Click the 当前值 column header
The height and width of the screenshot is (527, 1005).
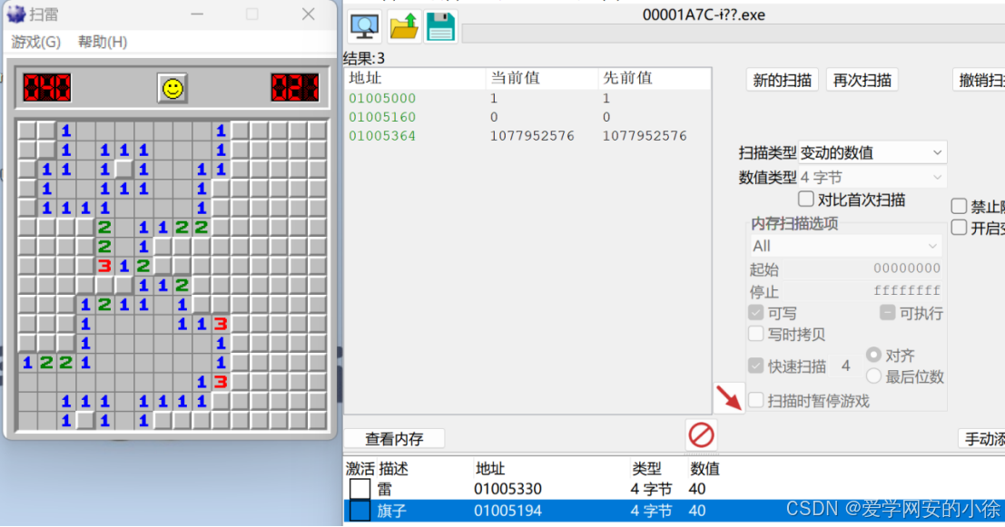coord(542,78)
